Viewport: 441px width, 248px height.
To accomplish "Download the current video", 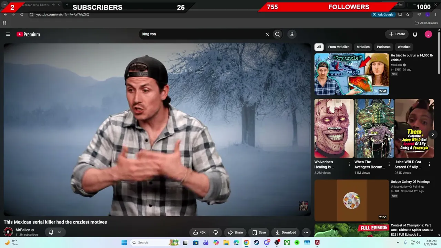I will click(286, 232).
